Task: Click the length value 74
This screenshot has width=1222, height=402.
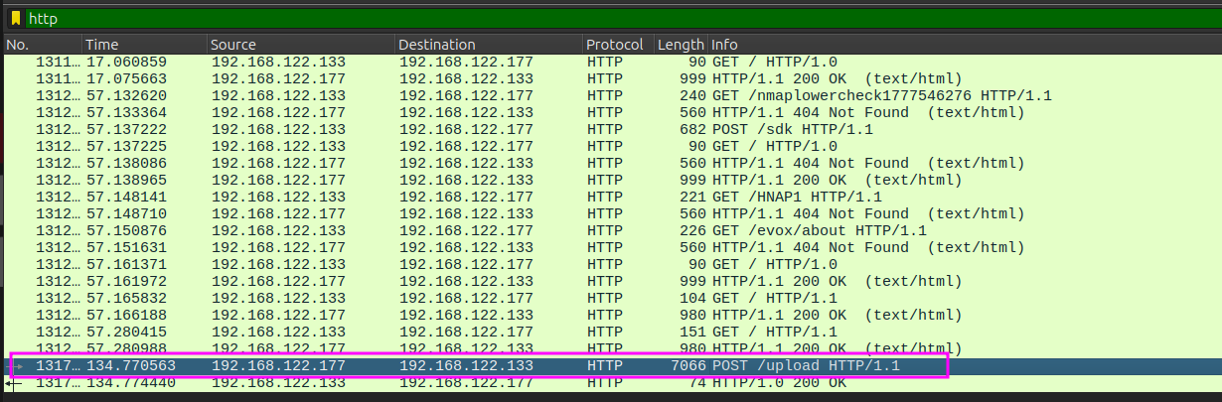Action: [x=697, y=383]
